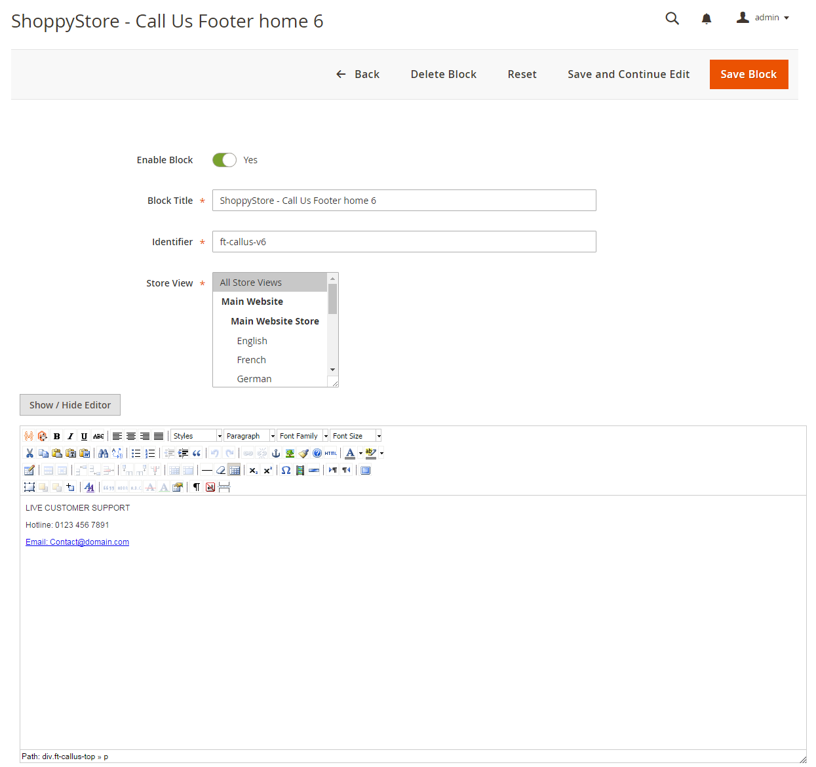This screenshot has height=767, width=816.
Task: Click the Remove Formatting eraser icon
Action: 221,470
